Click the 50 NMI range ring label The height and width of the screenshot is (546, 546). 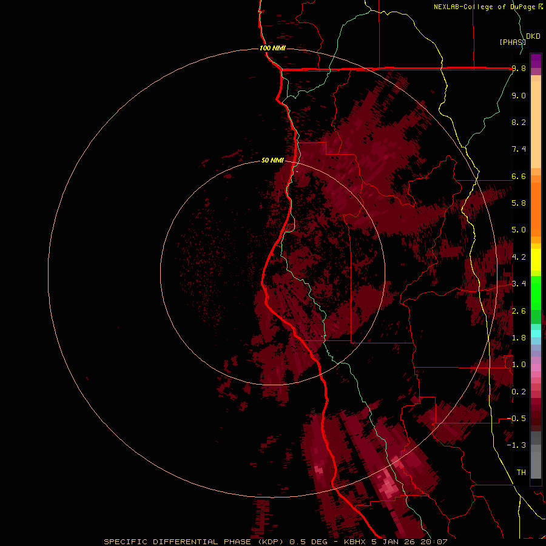[272, 160]
